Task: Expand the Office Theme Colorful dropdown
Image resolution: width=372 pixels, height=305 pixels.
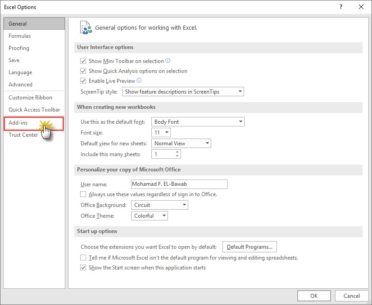Action: coord(150,216)
